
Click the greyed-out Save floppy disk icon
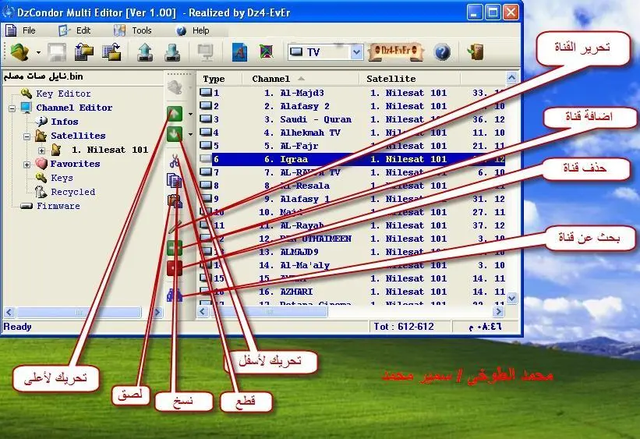57,52
